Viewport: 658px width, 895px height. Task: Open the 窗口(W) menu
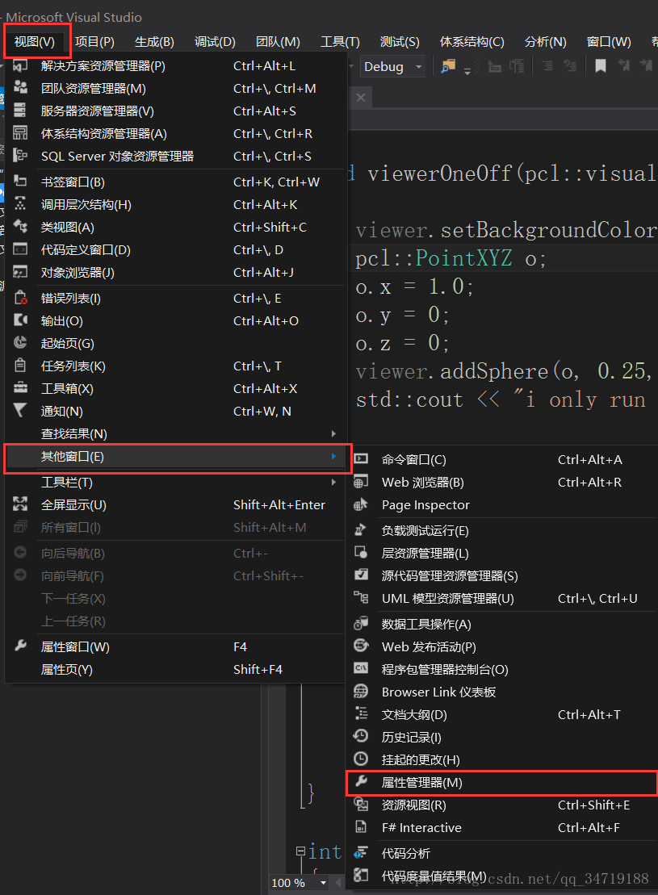tap(609, 42)
